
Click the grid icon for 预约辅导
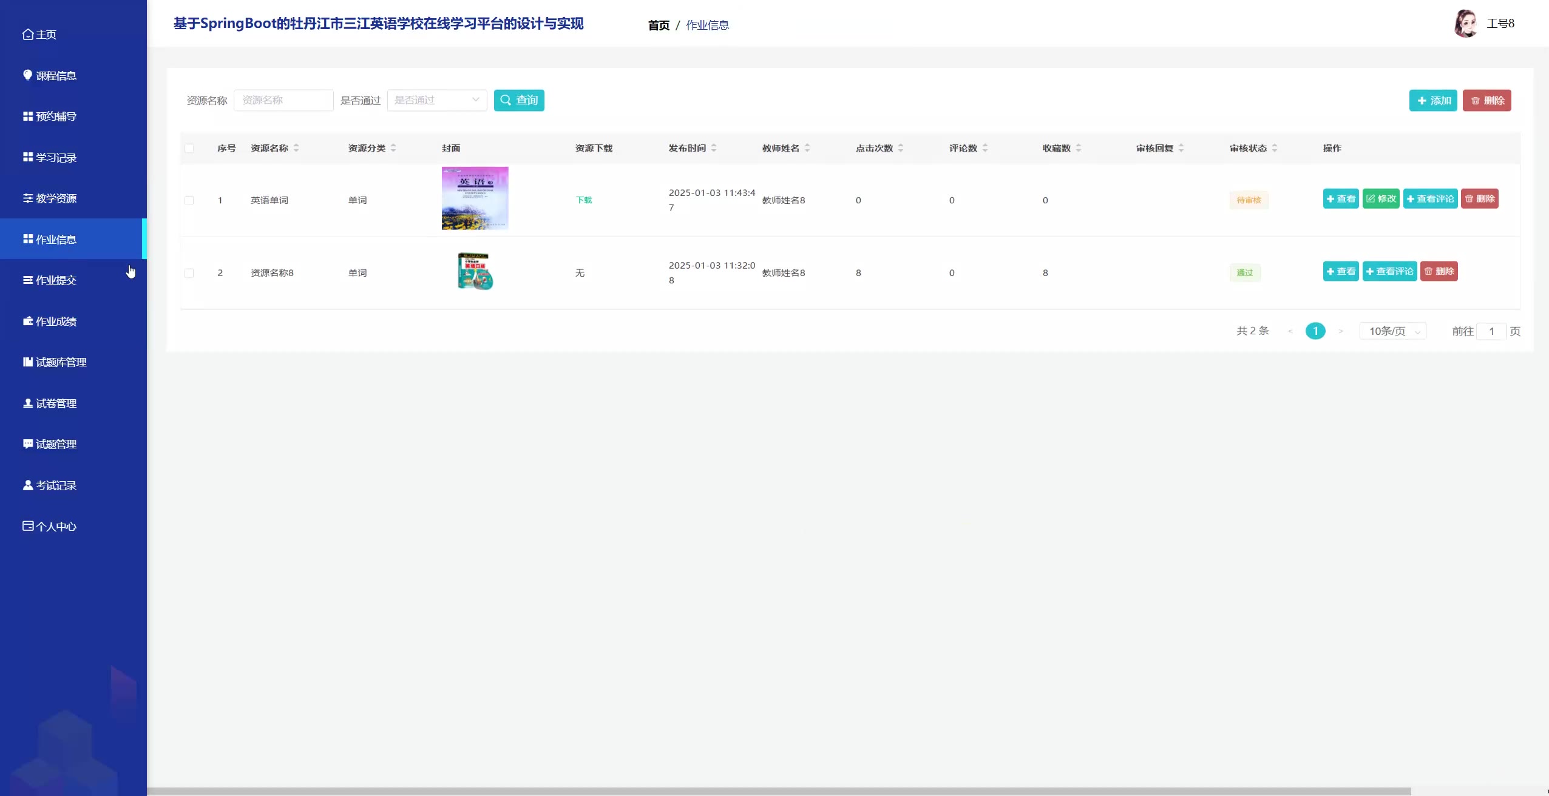28,116
